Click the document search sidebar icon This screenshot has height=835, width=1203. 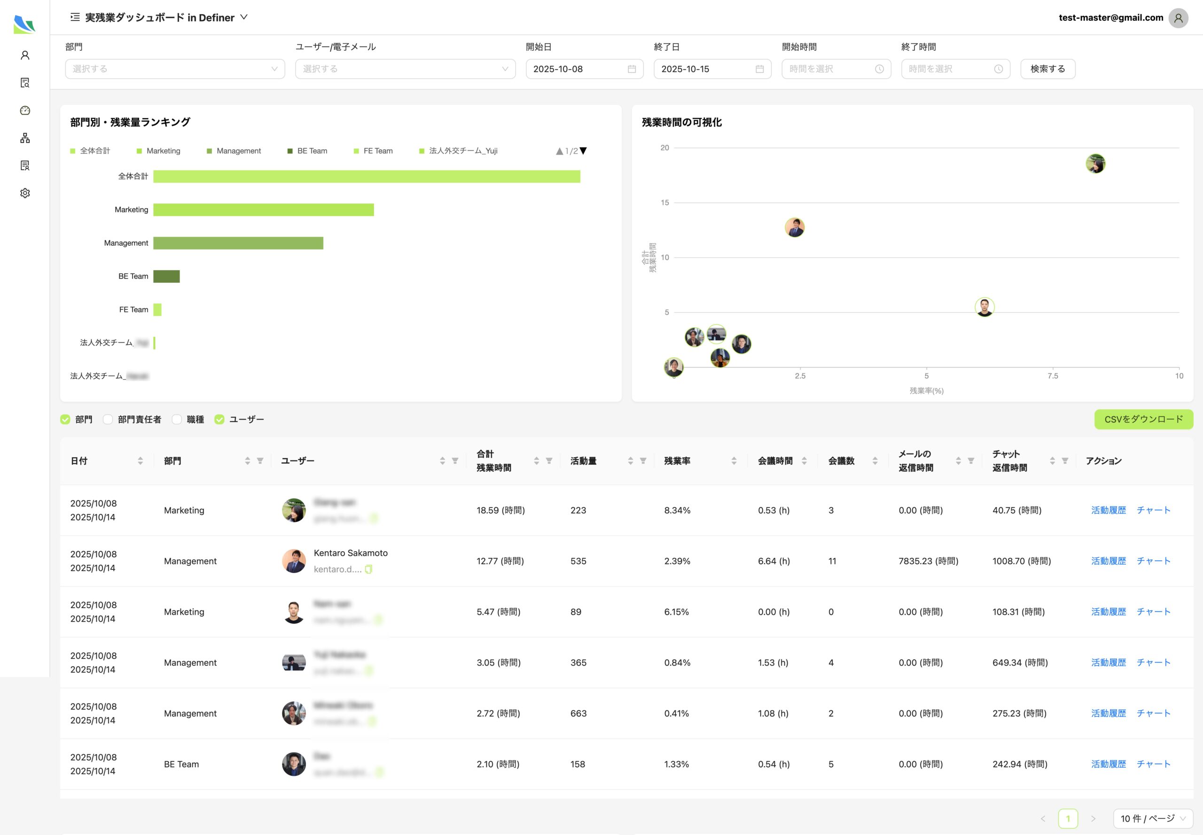click(x=24, y=83)
